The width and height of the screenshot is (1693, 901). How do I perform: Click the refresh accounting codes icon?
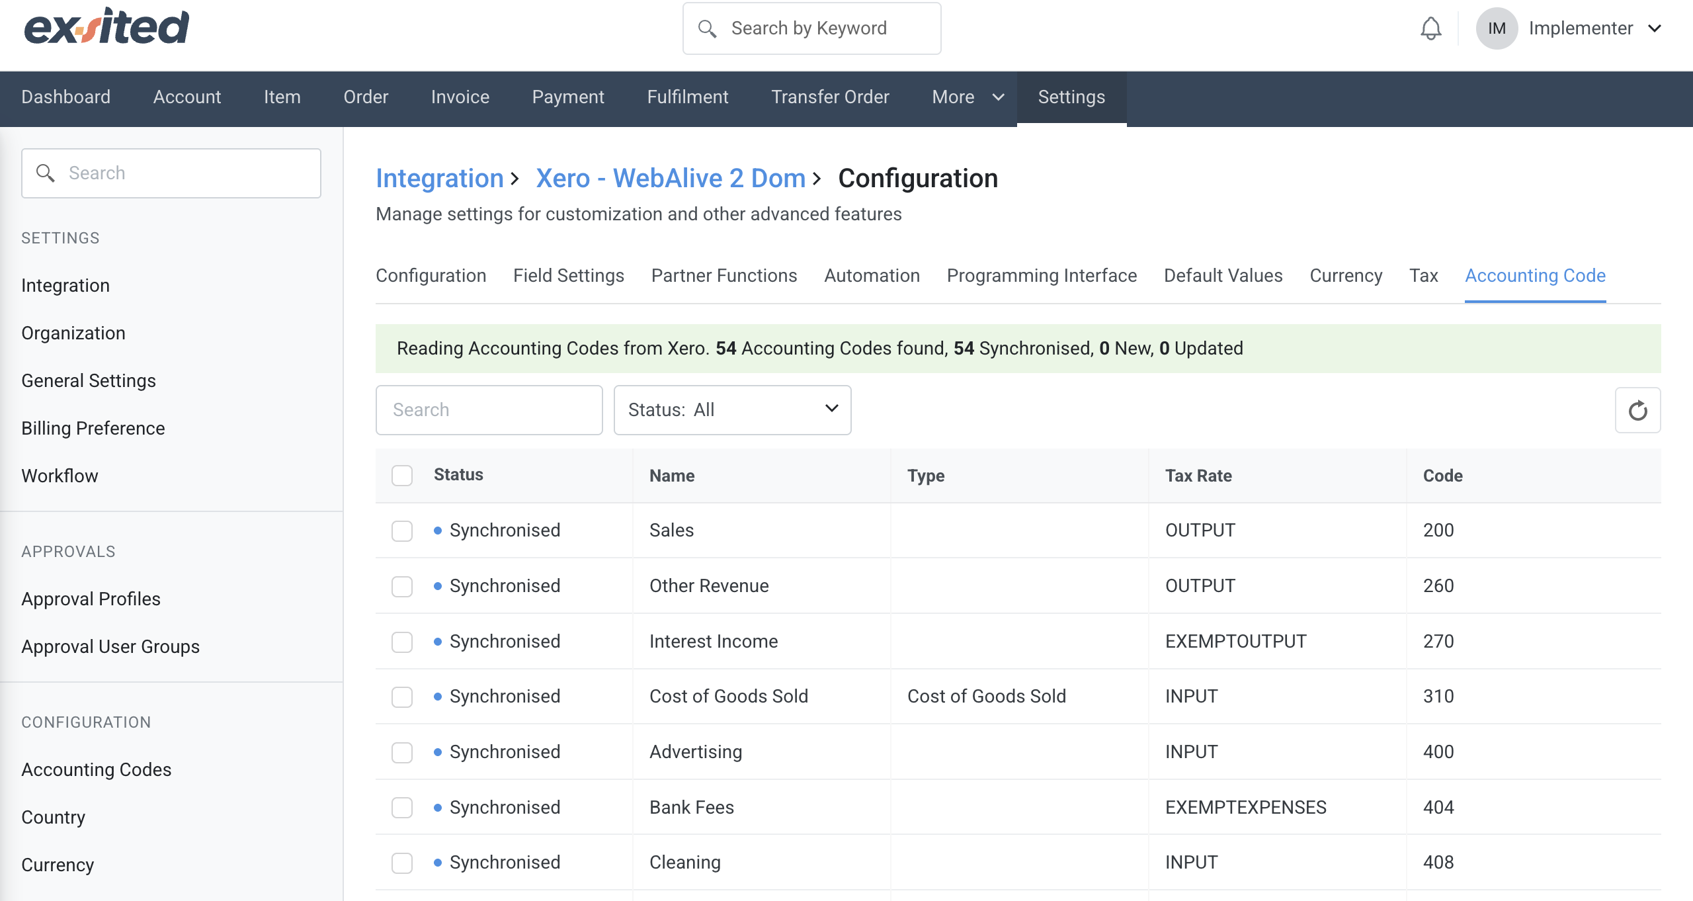pos(1637,410)
